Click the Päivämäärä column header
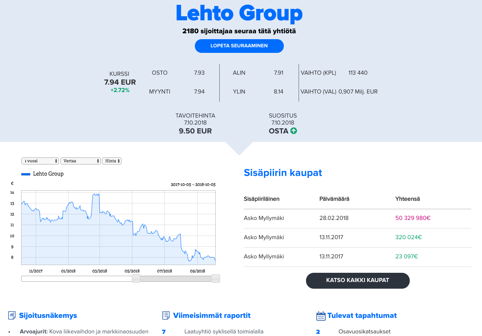Image resolution: width=482 pixels, height=336 pixels. click(x=334, y=199)
